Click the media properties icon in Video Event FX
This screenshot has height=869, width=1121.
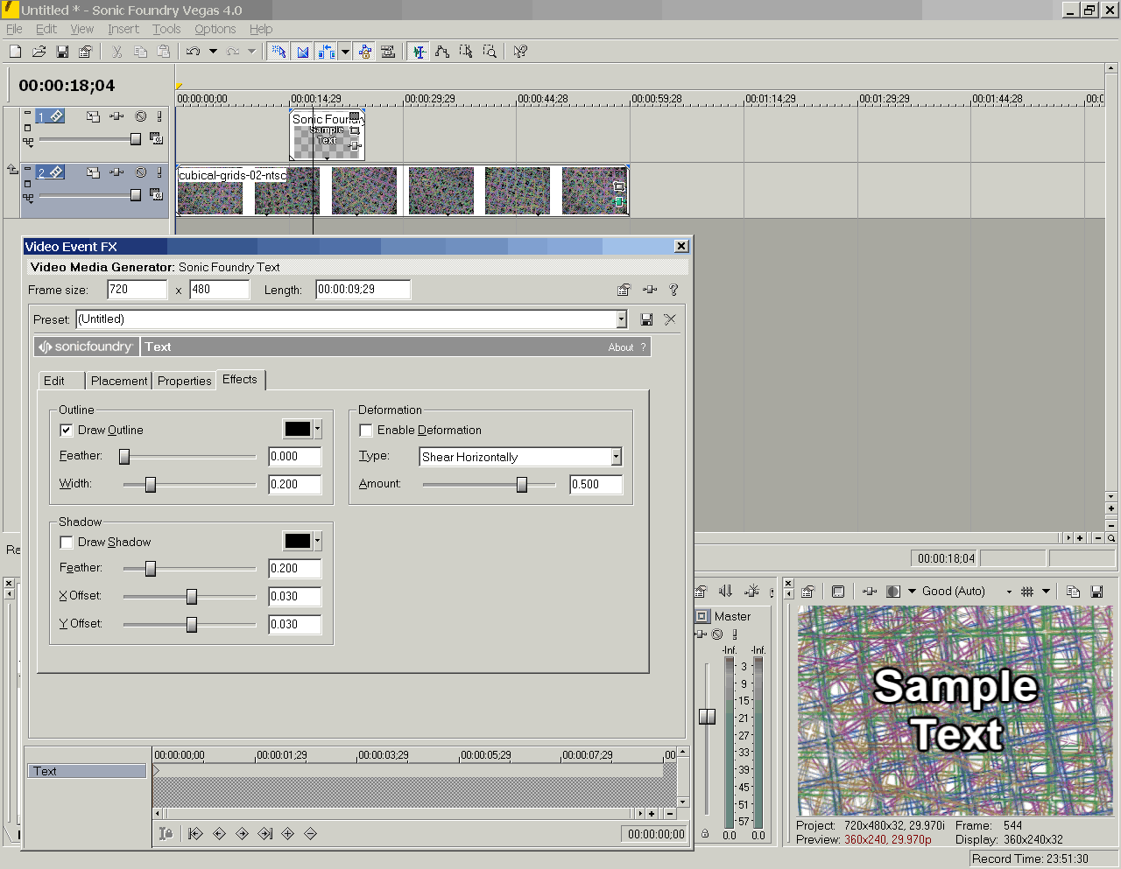(624, 290)
